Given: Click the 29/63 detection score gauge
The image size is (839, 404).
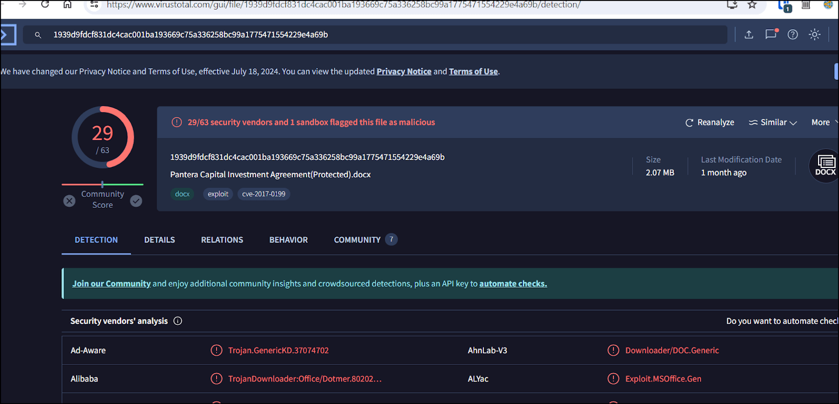Looking at the screenshot, I should coord(103,137).
